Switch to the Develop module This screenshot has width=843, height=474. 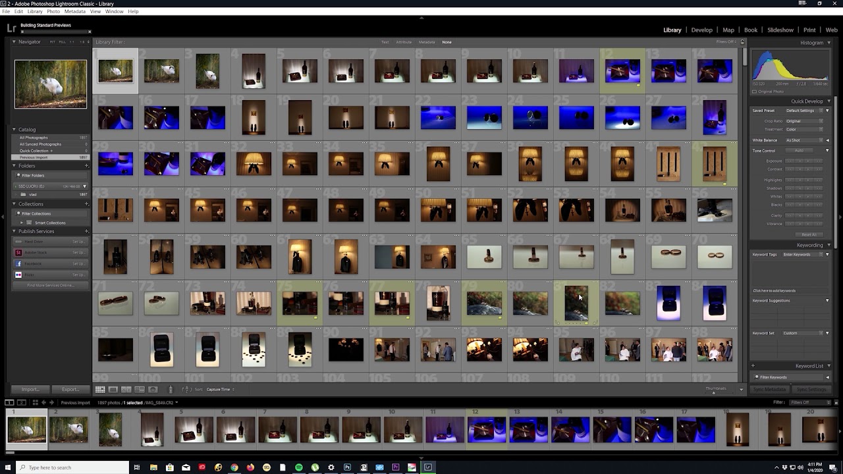point(701,30)
